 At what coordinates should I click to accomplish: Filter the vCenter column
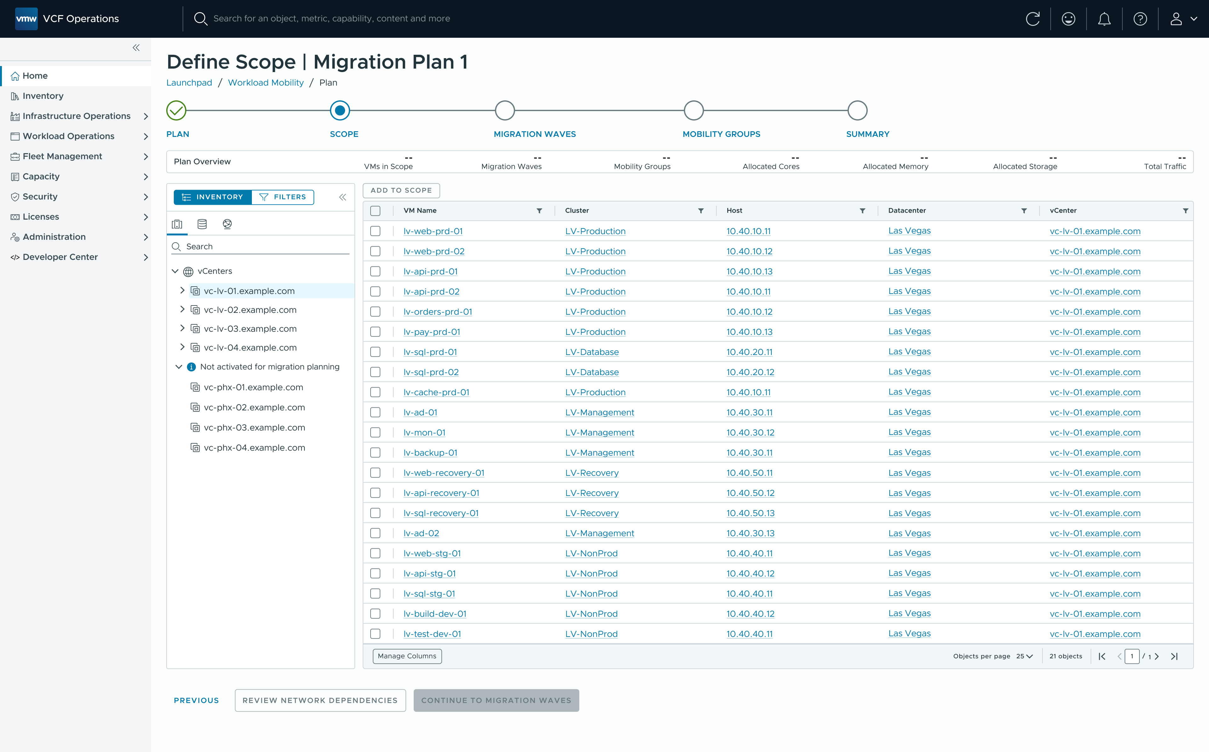coord(1186,211)
